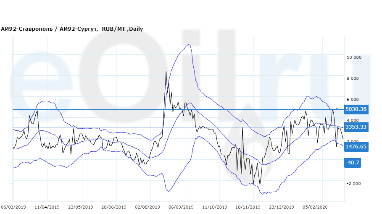Click the 5030.36 price level label
Screen dimensions: 382x214
point(356,109)
